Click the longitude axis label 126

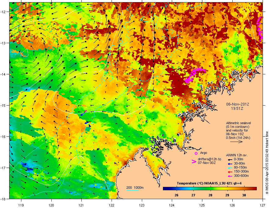[x=232, y=205]
